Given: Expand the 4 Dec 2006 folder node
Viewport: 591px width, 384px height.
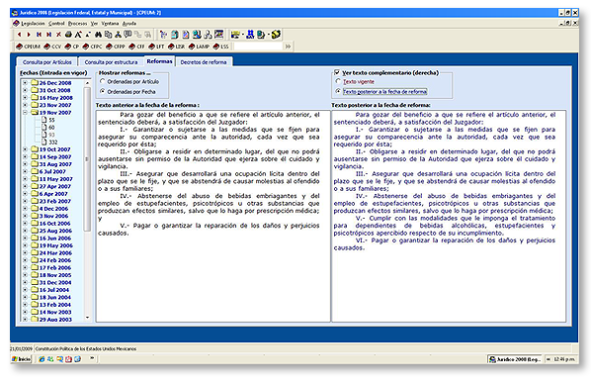Looking at the screenshot, I should coord(25,209).
